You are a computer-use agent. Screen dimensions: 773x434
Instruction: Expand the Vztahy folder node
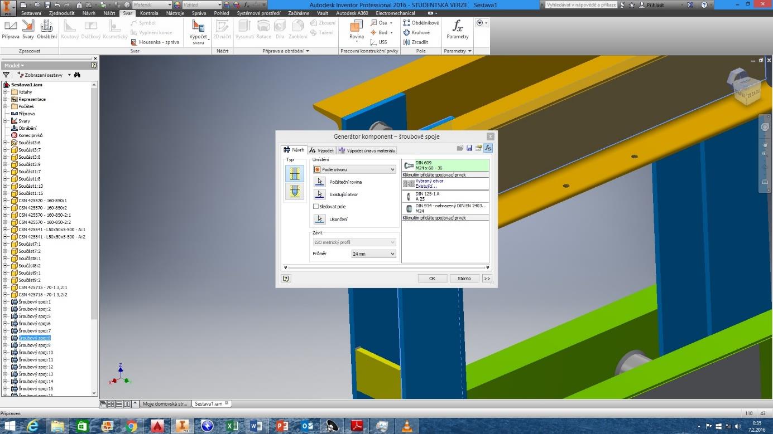tap(6, 92)
